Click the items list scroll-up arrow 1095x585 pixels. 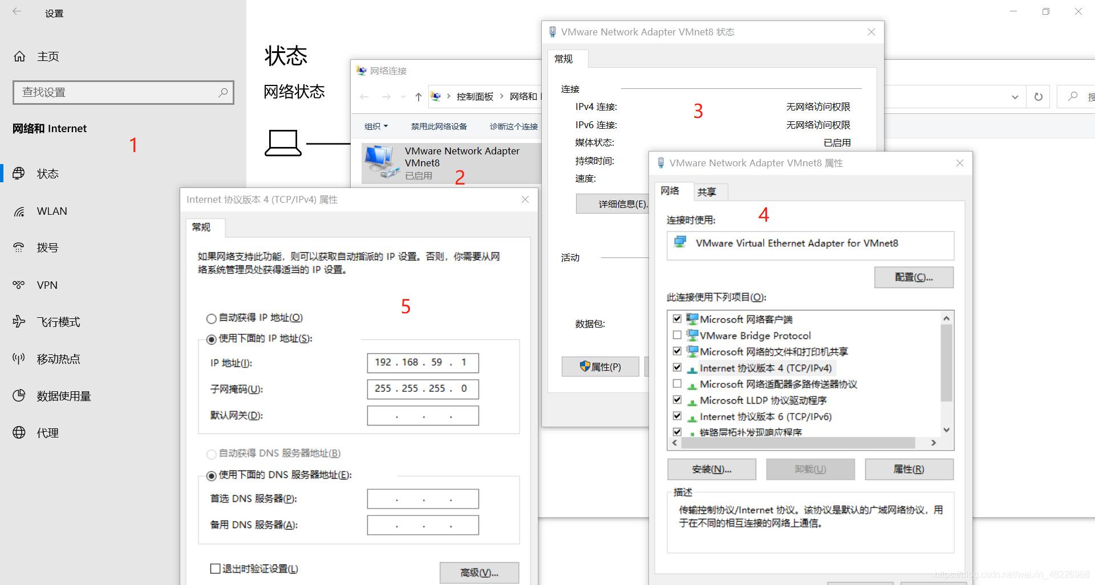[947, 318]
